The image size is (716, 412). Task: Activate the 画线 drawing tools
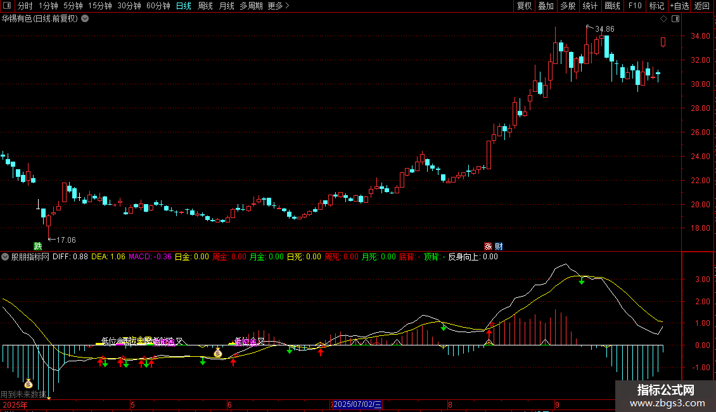pyautogui.click(x=612, y=6)
